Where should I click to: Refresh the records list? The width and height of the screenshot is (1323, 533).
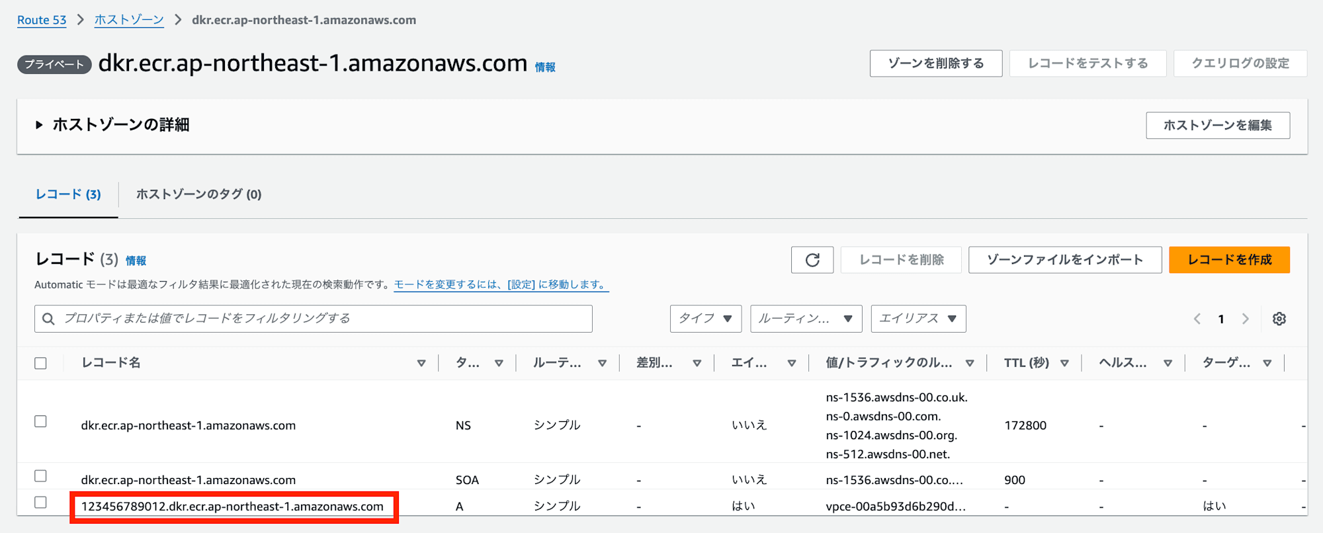812,260
